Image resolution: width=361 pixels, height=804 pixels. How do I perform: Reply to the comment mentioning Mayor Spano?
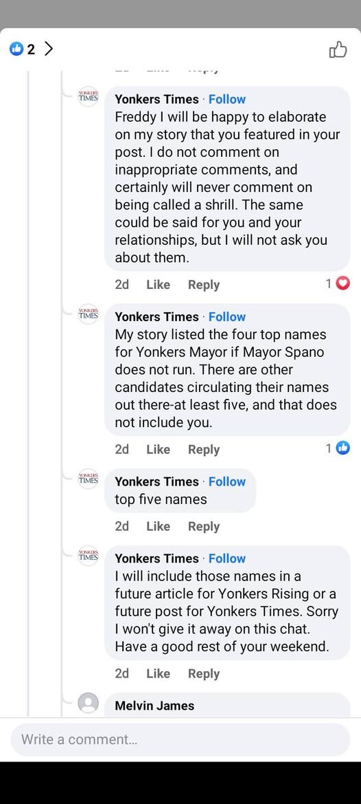[x=204, y=449]
